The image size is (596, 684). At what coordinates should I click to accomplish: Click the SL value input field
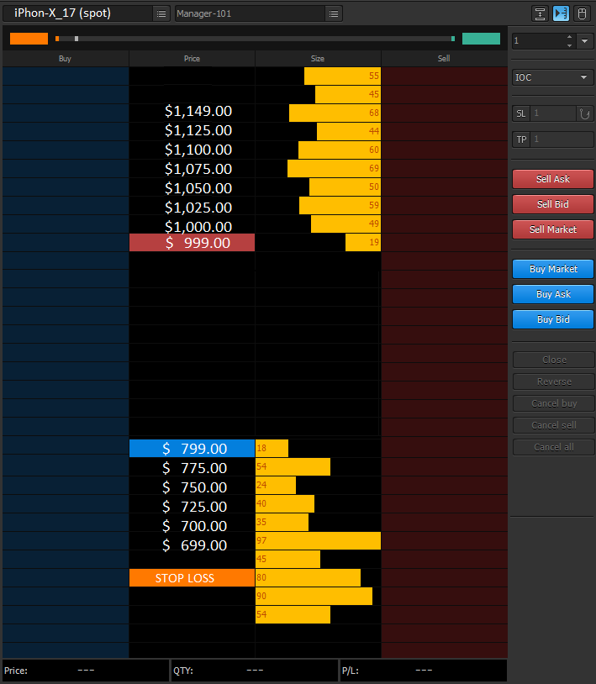point(553,113)
